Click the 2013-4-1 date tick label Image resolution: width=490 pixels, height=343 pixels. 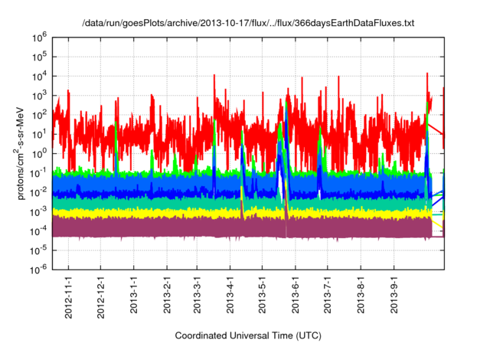pyautogui.click(x=230, y=295)
